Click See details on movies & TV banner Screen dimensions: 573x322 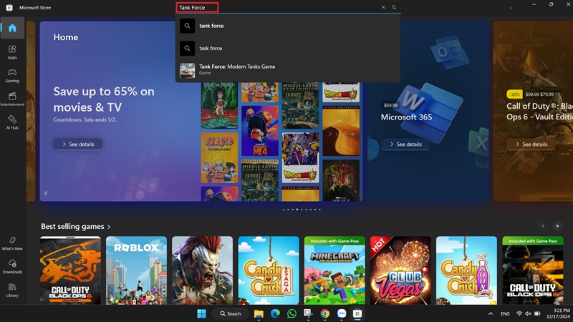click(x=77, y=144)
